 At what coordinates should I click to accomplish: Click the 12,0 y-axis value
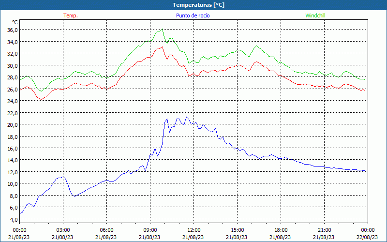coord(13,172)
